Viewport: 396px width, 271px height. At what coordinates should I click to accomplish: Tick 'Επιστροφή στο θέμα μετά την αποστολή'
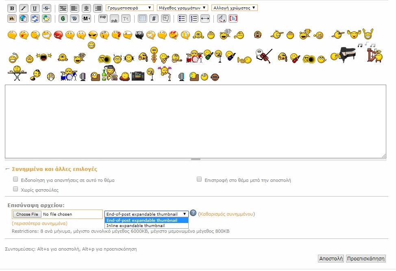click(x=199, y=179)
